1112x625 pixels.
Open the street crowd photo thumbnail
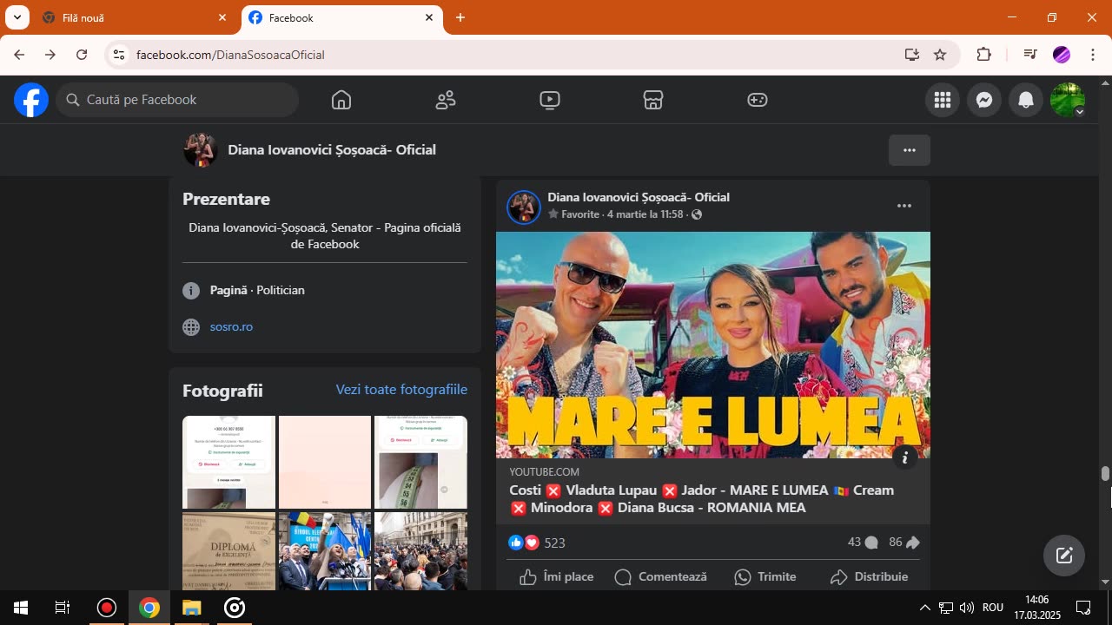coord(420,551)
